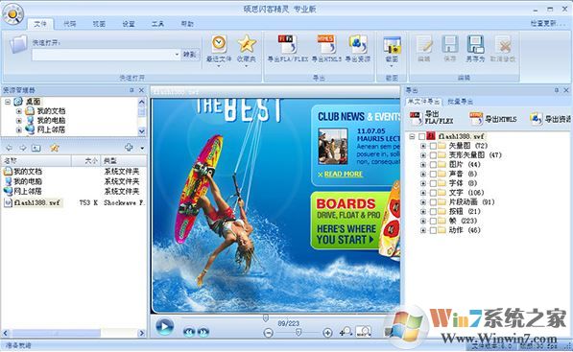Check the 声音 (6) checkbox
Viewport: 573px width, 352px height.
[x=433, y=174]
